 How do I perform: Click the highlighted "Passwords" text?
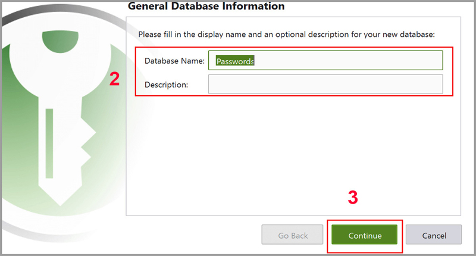coord(235,61)
